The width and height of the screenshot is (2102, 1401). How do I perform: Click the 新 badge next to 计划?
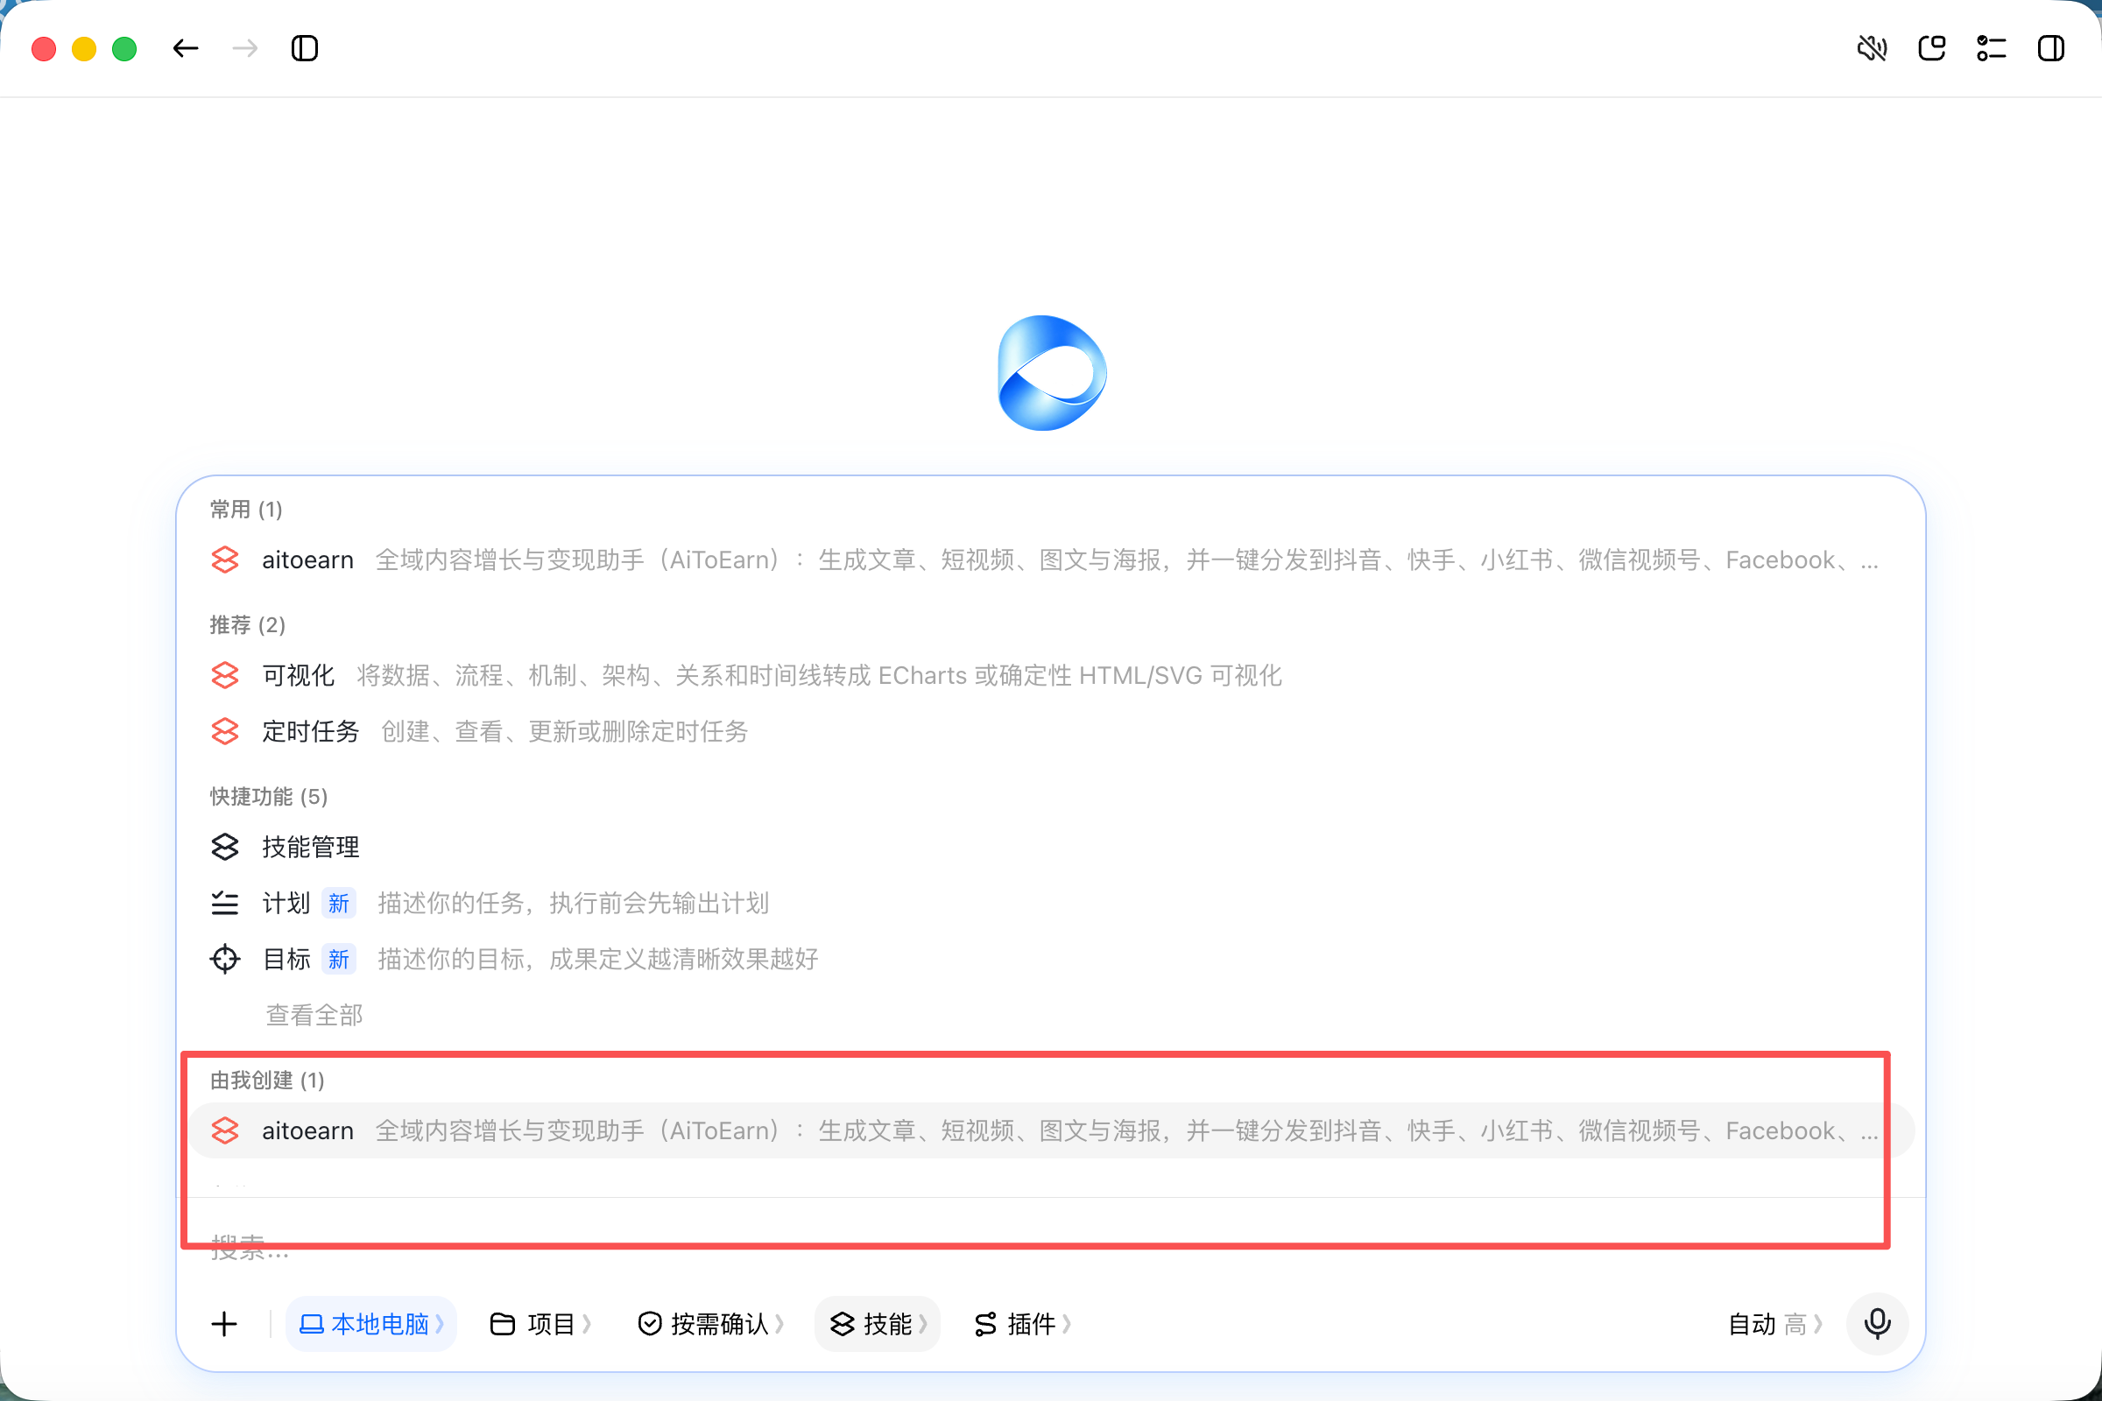pyautogui.click(x=339, y=904)
